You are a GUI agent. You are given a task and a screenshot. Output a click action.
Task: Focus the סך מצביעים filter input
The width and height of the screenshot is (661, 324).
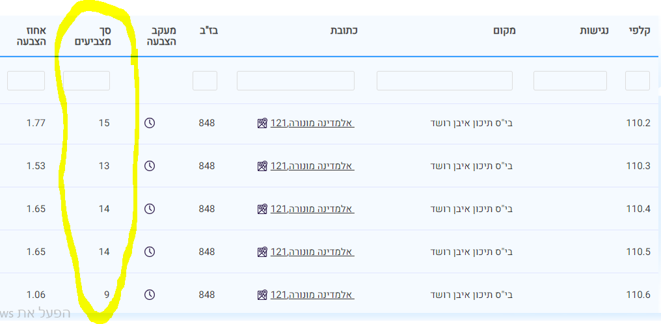(x=87, y=81)
